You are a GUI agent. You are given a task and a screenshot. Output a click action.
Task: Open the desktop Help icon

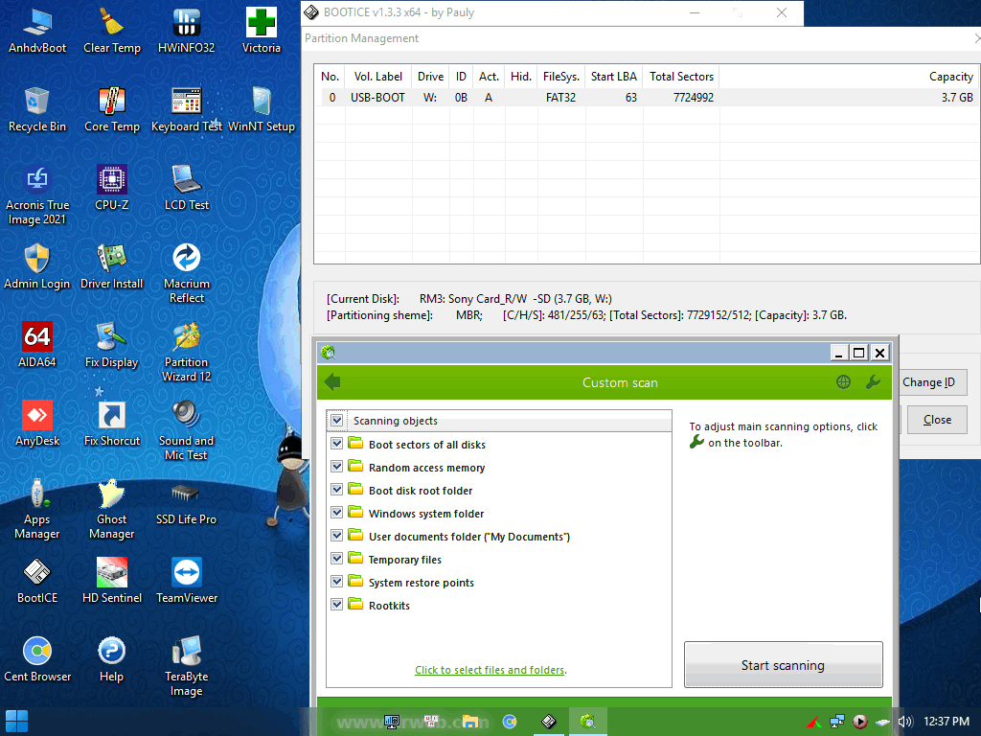pyautogui.click(x=112, y=659)
